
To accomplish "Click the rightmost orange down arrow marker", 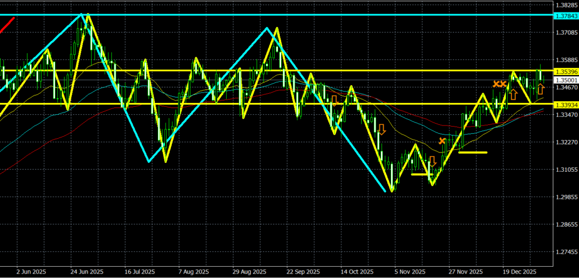I will click(433, 160).
